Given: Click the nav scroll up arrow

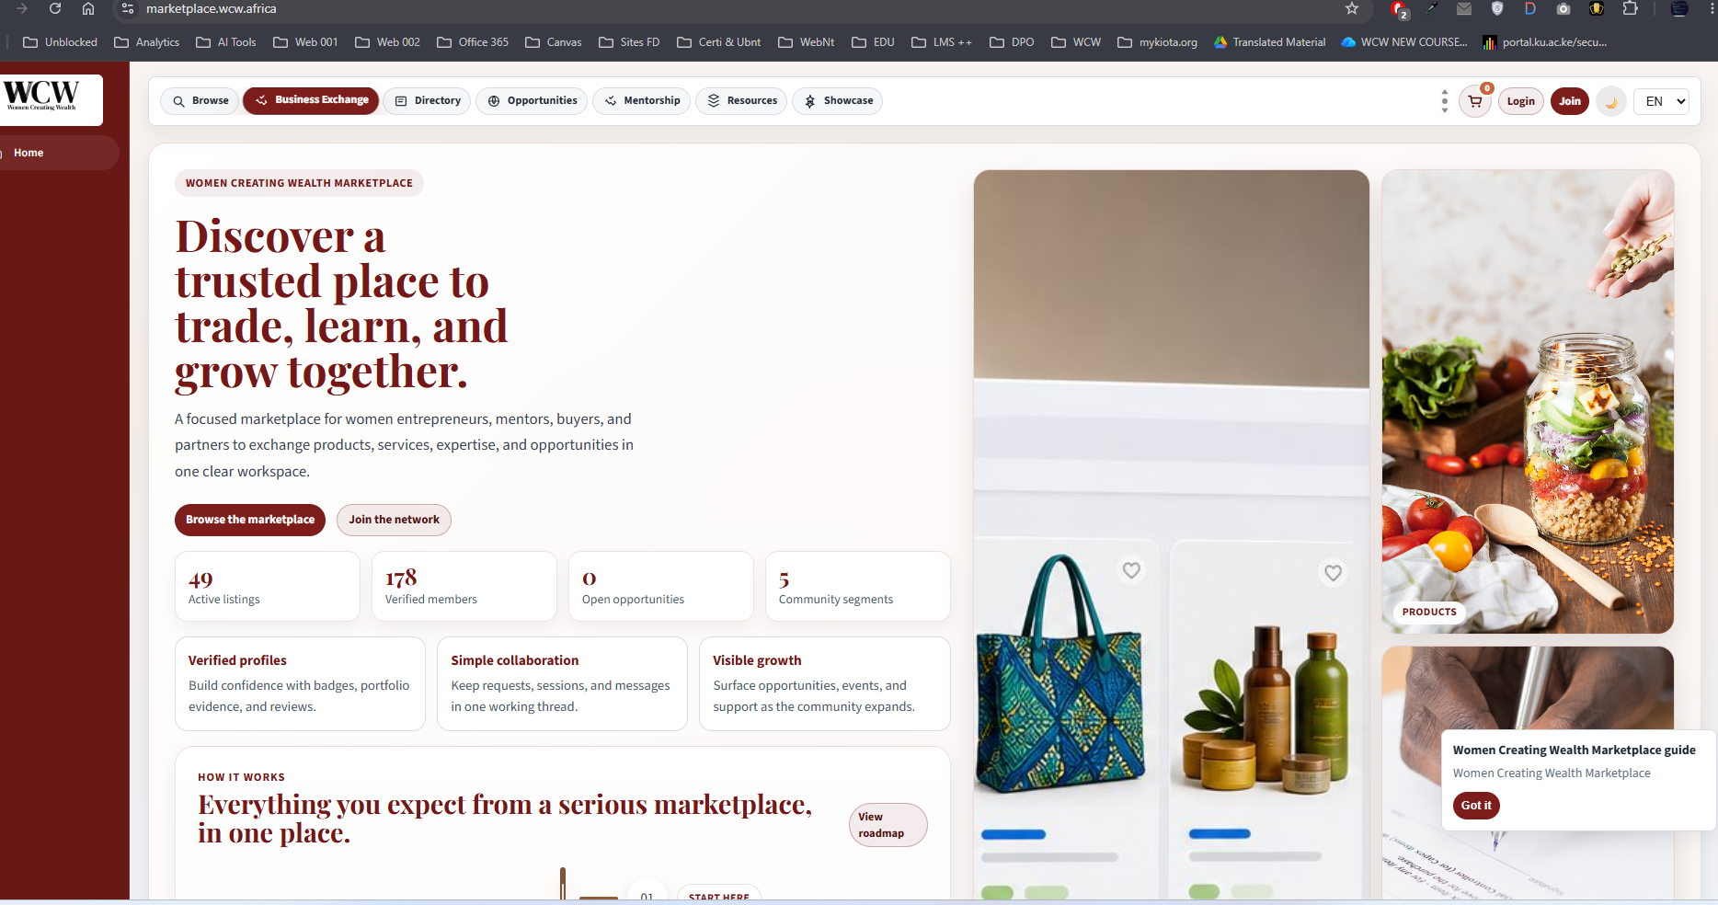Looking at the screenshot, I should (x=1445, y=92).
